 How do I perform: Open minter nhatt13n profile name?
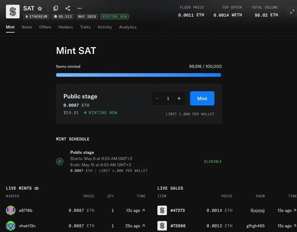point(27,226)
